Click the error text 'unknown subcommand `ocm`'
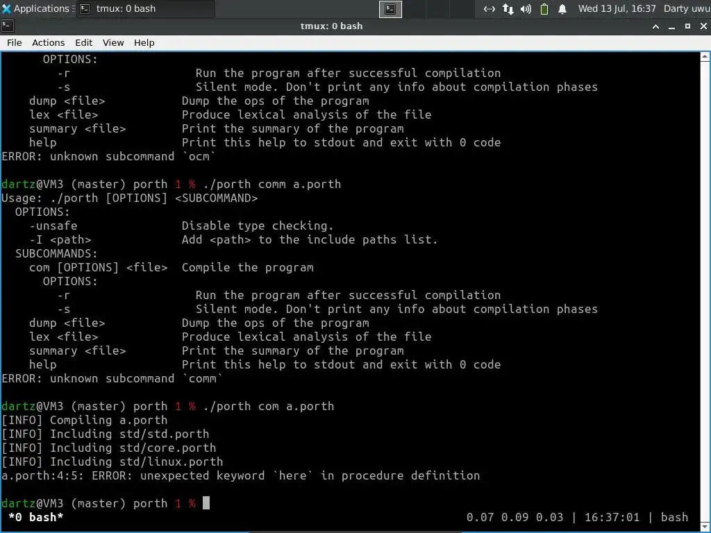Viewport: 711px width, 533px height. tap(133, 156)
